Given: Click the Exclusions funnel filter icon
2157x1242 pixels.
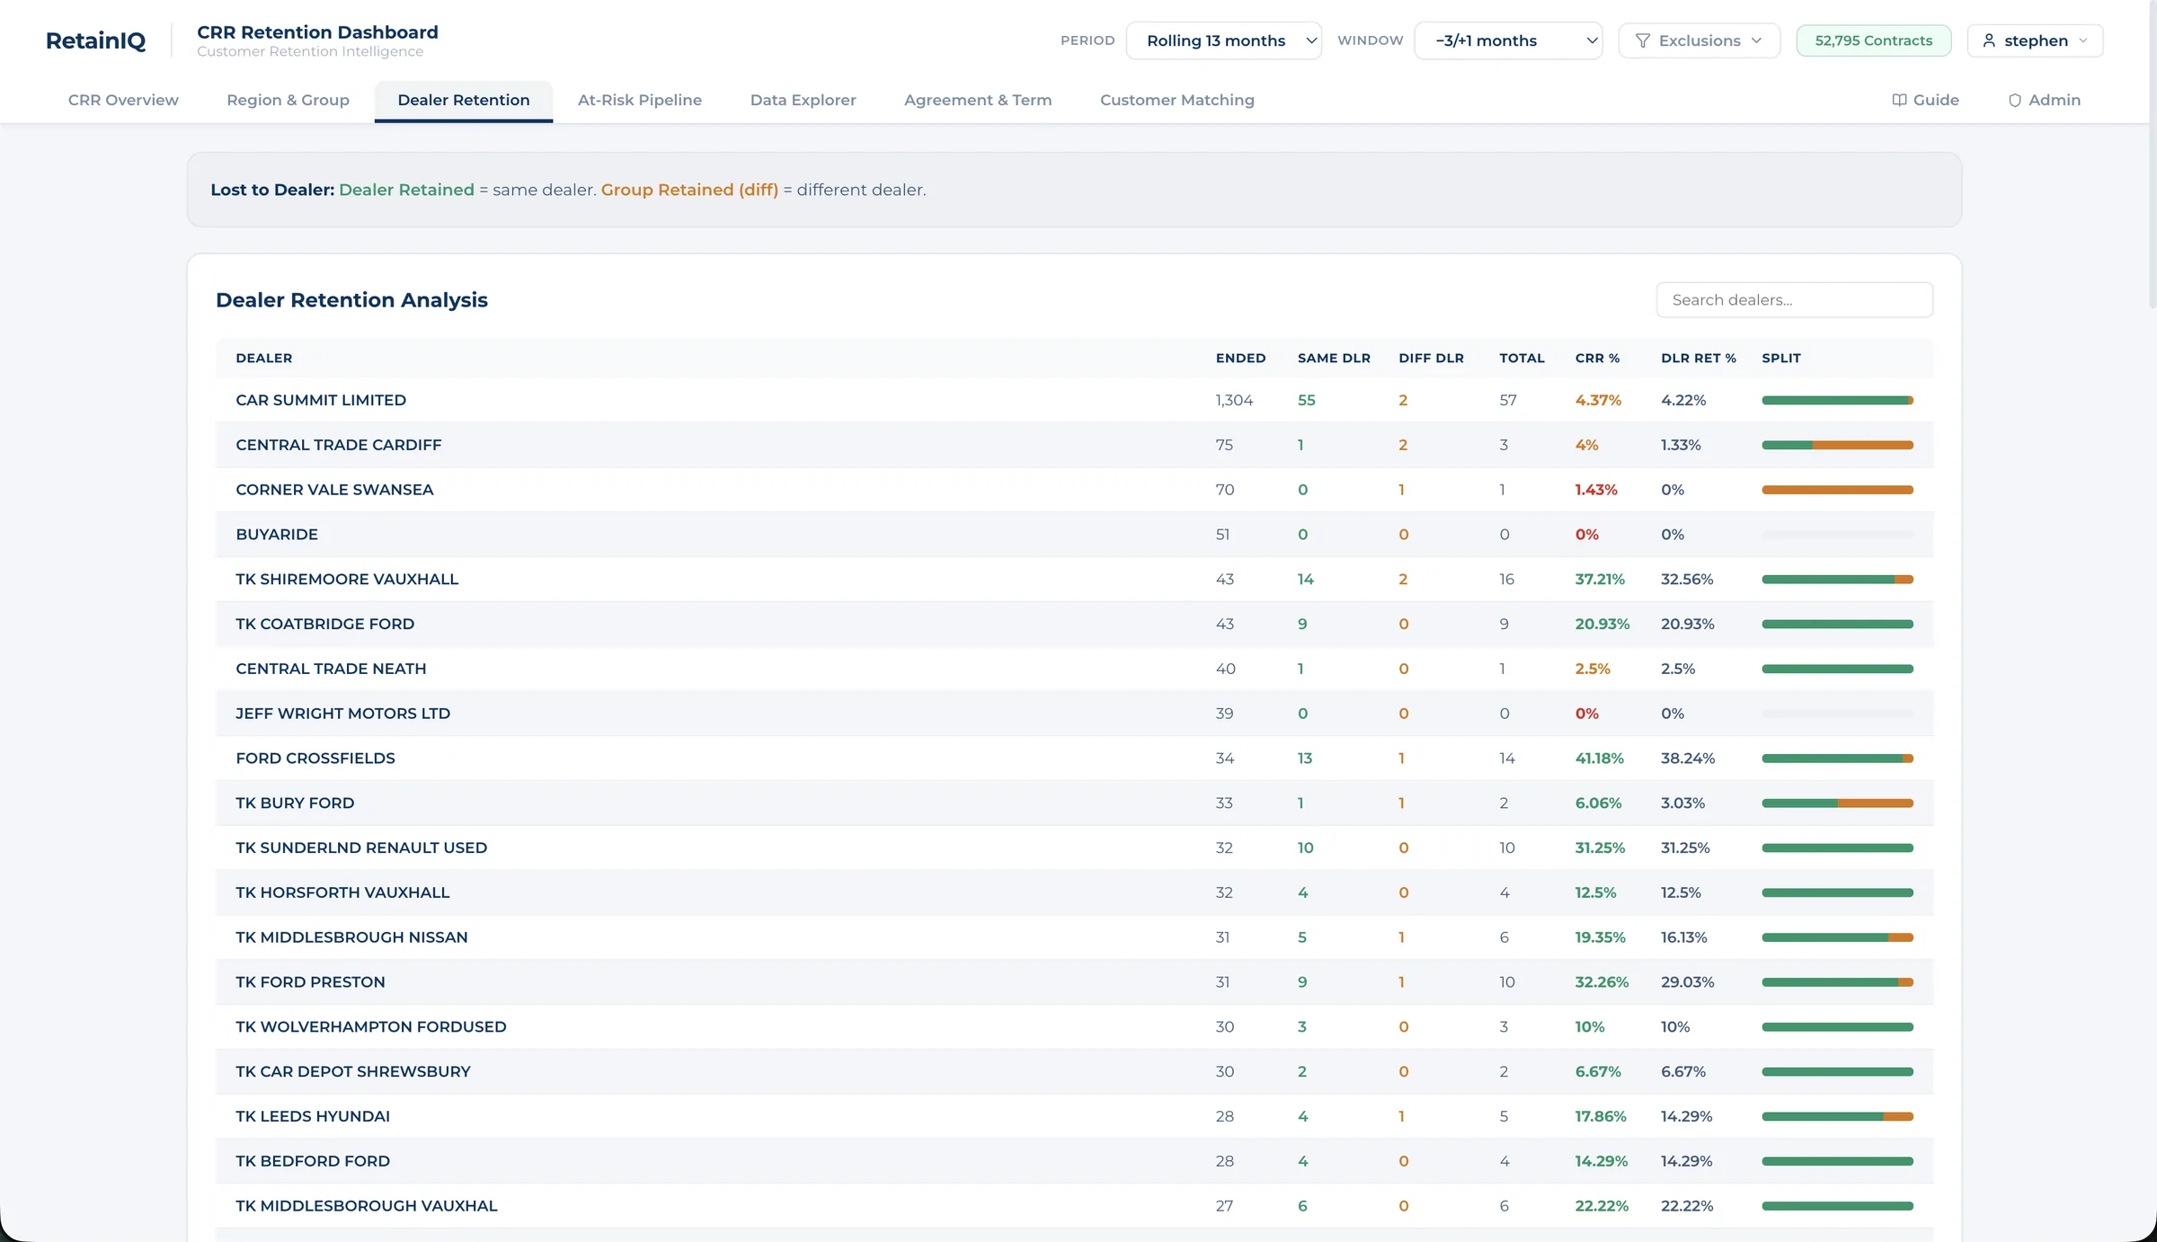Looking at the screenshot, I should [1642, 40].
